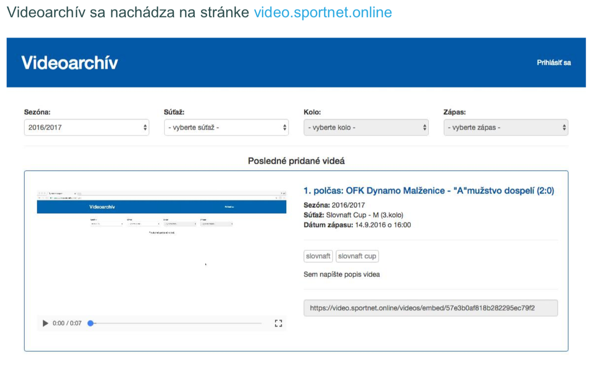Click the embed URL field
The image size is (595, 372).
[x=431, y=308]
